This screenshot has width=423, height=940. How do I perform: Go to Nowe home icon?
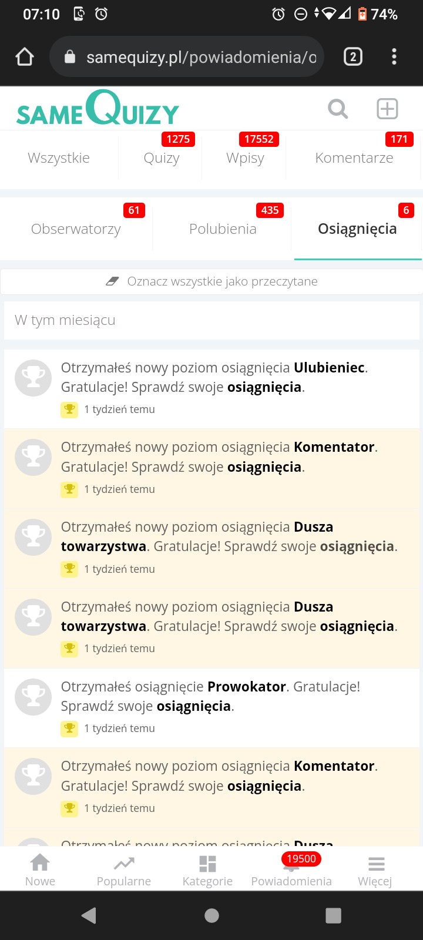coord(40,869)
